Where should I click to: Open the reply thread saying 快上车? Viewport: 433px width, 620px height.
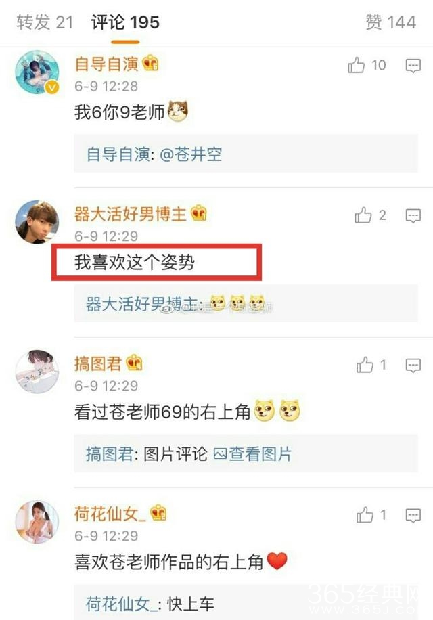coord(246,602)
